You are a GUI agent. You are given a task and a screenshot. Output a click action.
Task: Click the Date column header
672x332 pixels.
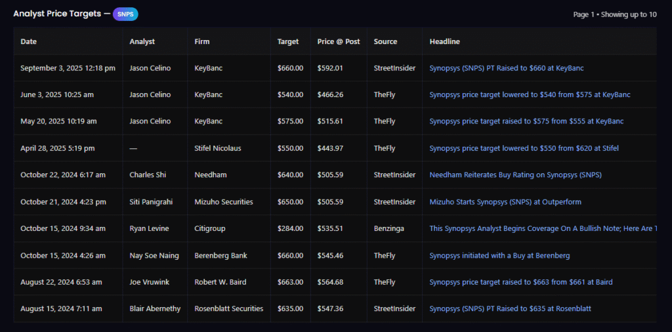(29, 41)
